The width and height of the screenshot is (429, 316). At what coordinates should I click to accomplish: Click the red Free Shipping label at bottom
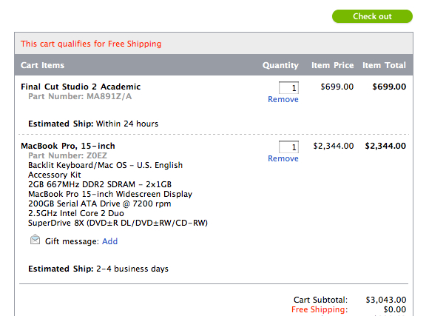[320, 309]
